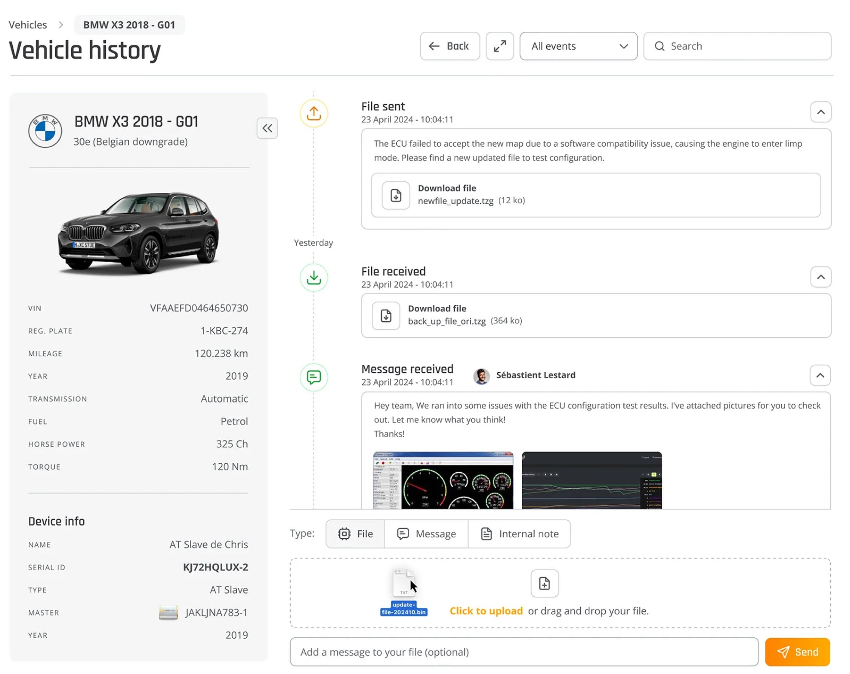Click the magnifier icon in Search field
The width and height of the screenshot is (850, 674).
pyautogui.click(x=659, y=46)
